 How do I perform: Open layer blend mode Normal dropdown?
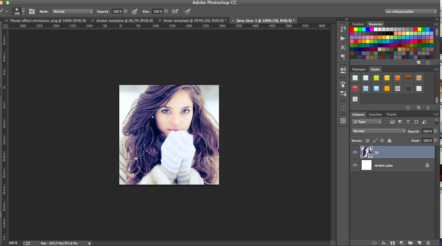pyautogui.click(x=379, y=131)
